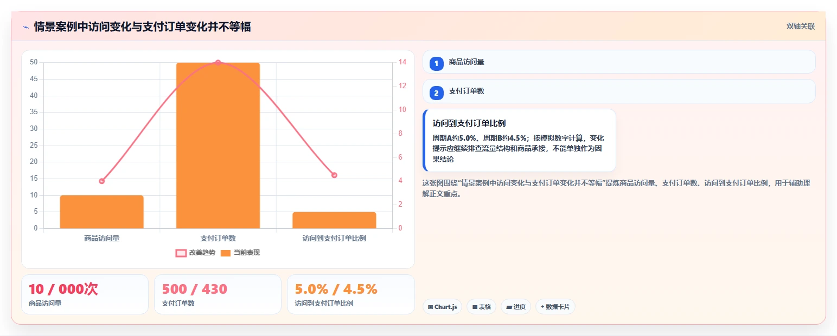Click the 表格 tag chip
Viewport: 837px width, 336px height.
tap(481, 307)
